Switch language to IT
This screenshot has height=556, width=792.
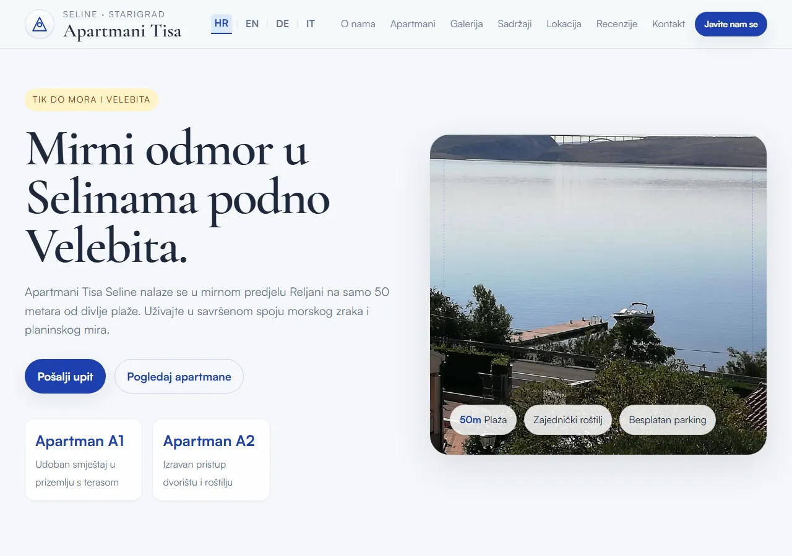[x=311, y=23]
